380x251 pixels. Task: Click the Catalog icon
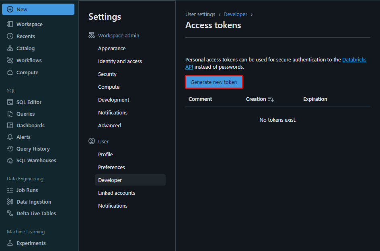pyautogui.click(x=10, y=49)
